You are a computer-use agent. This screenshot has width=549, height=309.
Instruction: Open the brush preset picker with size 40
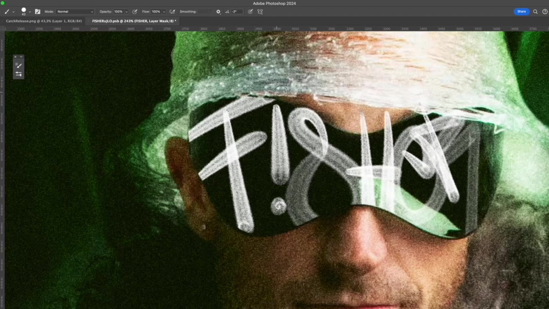(24, 11)
